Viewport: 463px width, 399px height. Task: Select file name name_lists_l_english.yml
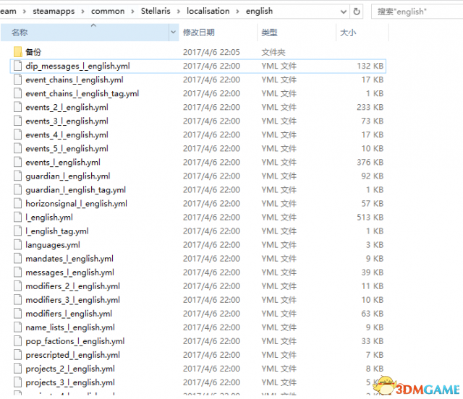(70, 327)
